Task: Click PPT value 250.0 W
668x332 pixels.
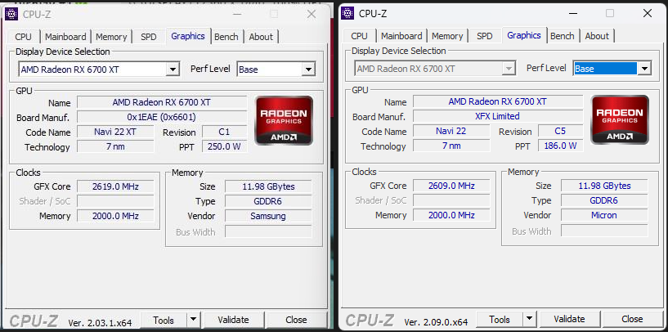Action: click(224, 146)
